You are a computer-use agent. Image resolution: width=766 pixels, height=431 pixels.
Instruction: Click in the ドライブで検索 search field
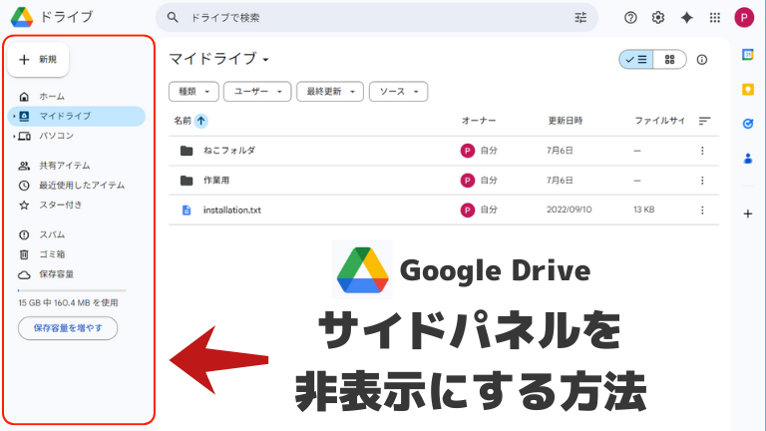click(376, 18)
